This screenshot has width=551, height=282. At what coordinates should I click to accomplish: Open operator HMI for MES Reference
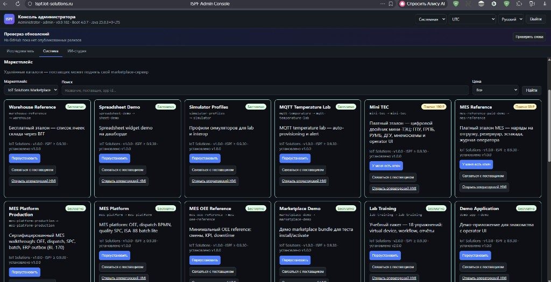484,187
